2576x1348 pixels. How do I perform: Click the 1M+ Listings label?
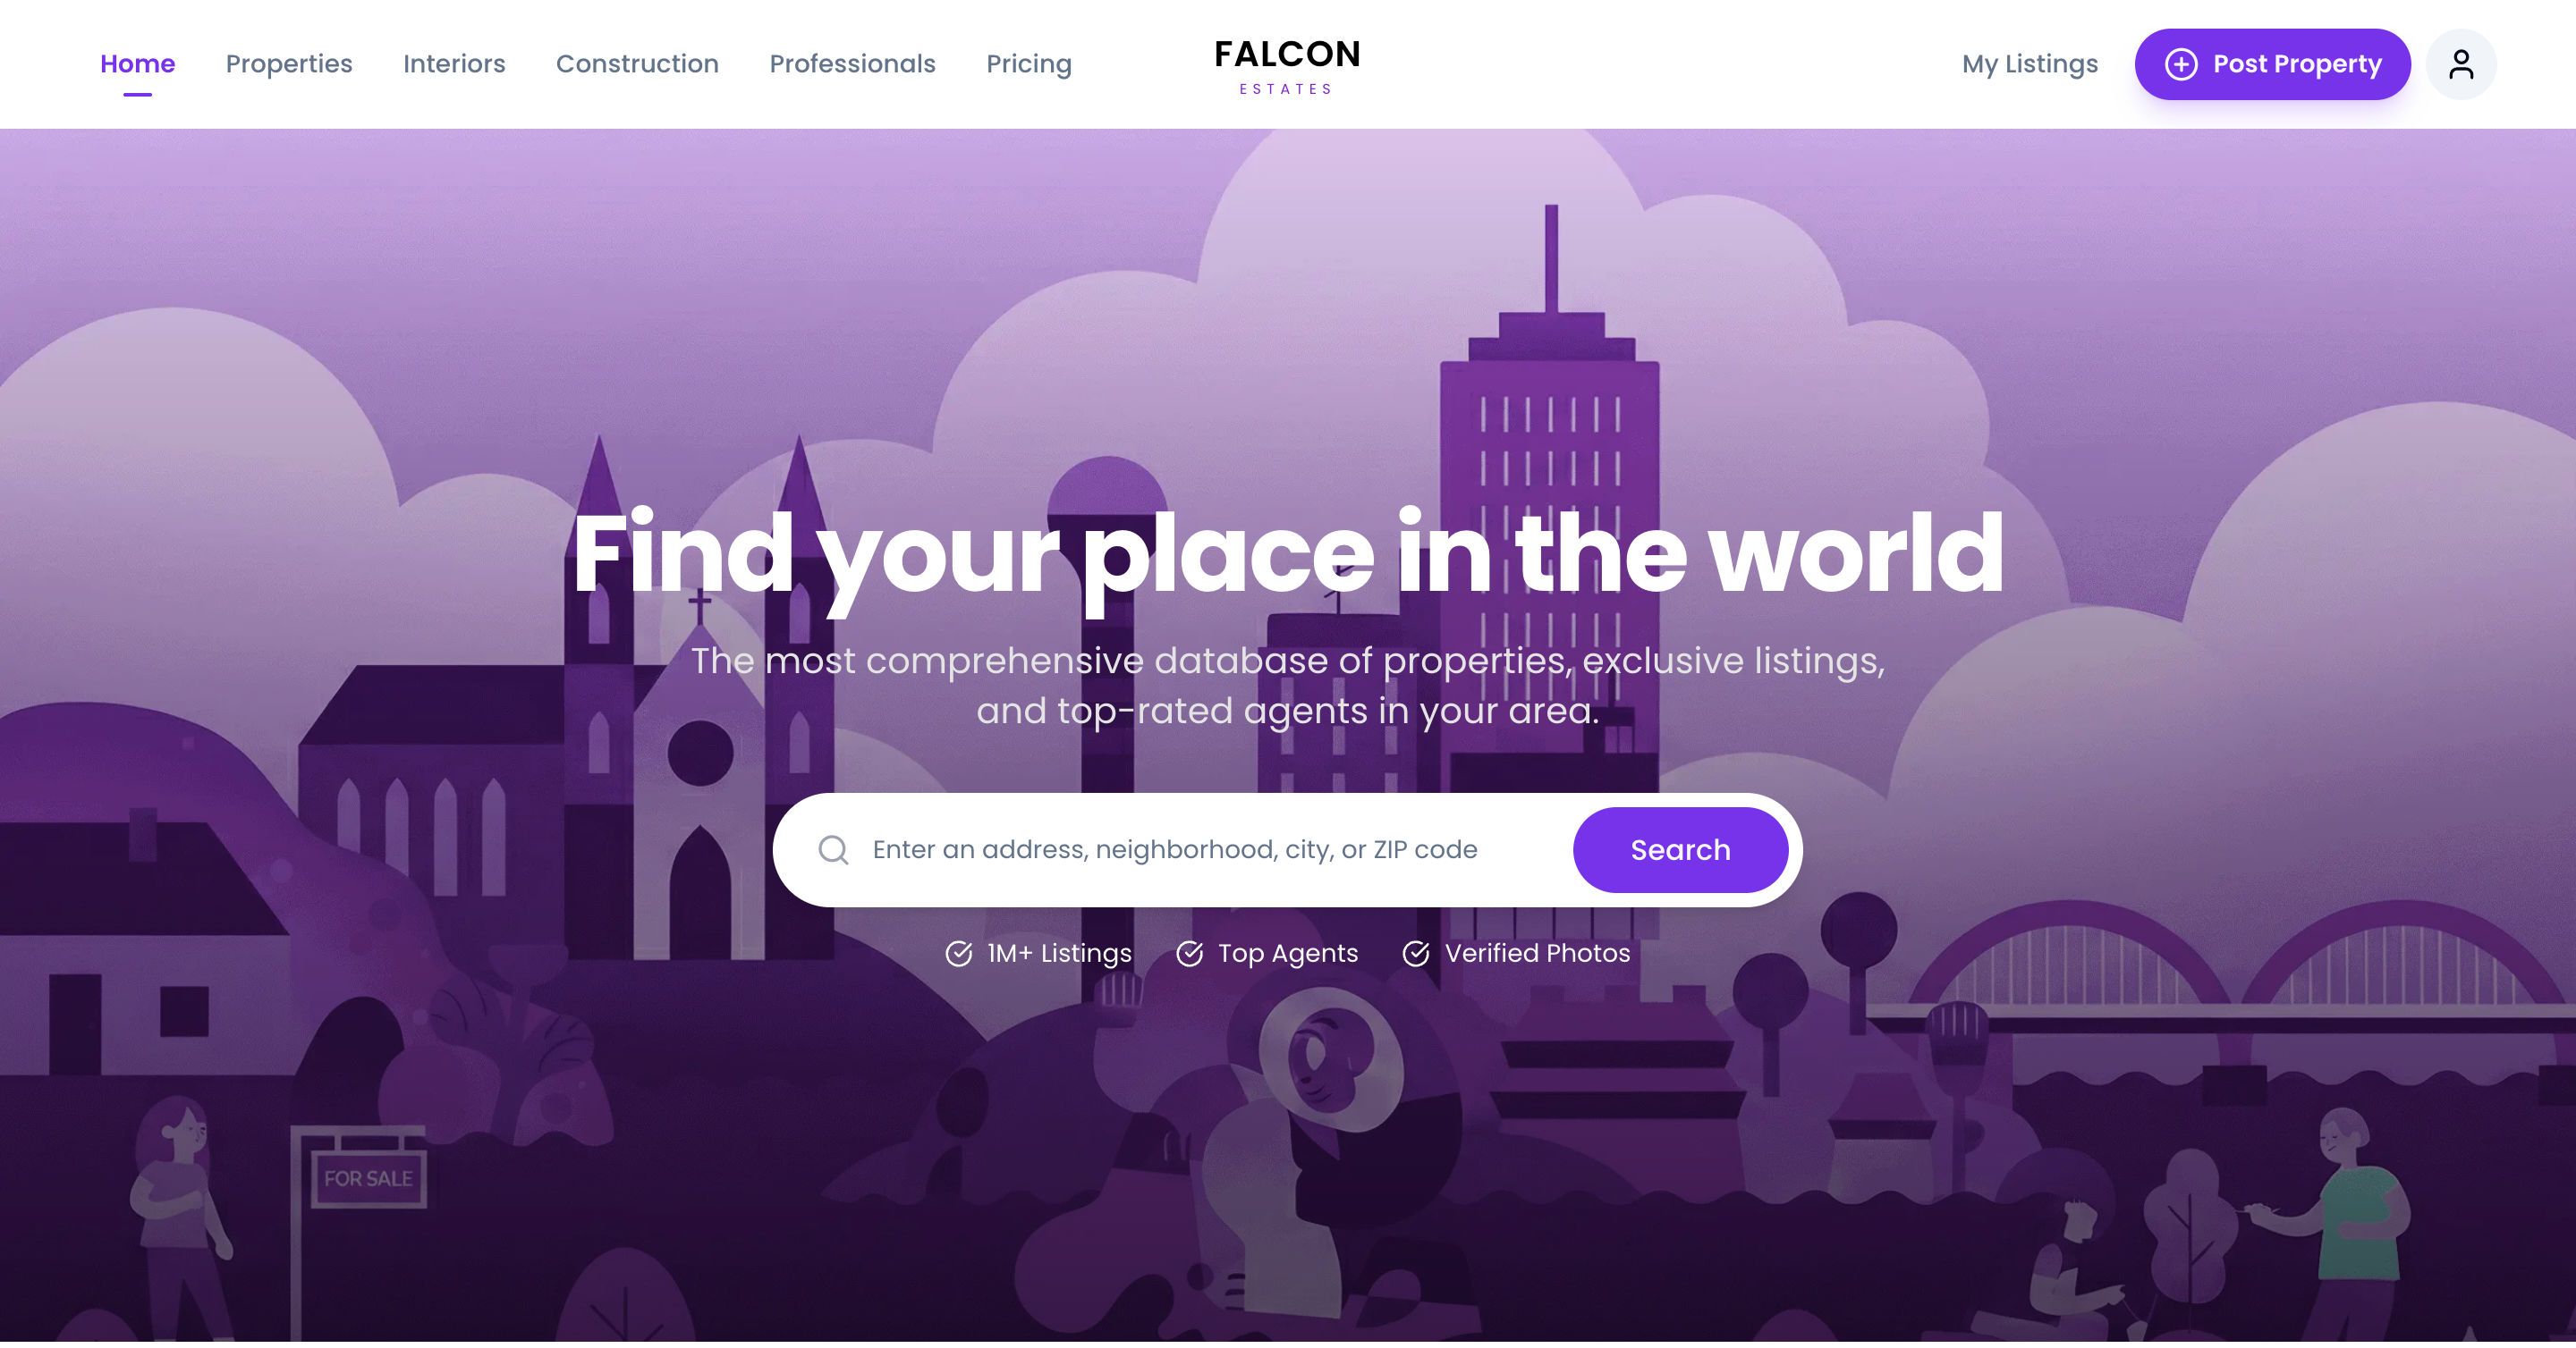click(x=1059, y=953)
